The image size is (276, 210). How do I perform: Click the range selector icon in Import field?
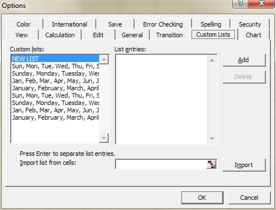tap(212, 164)
